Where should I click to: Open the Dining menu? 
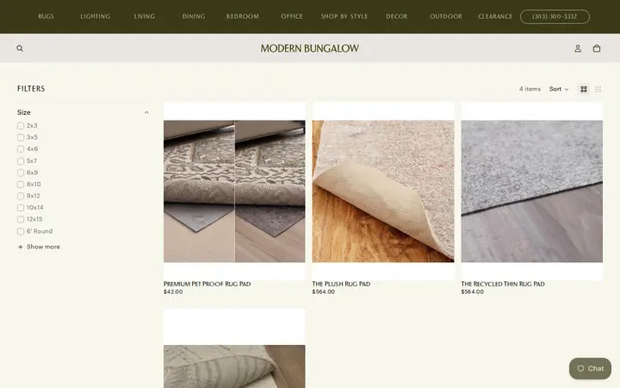(194, 16)
